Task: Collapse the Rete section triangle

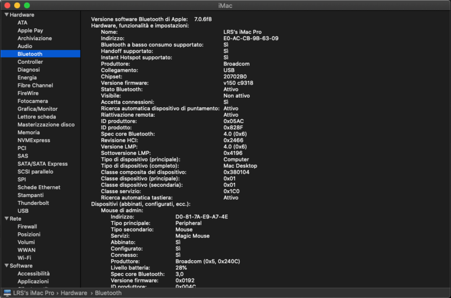Action: tap(6, 218)
